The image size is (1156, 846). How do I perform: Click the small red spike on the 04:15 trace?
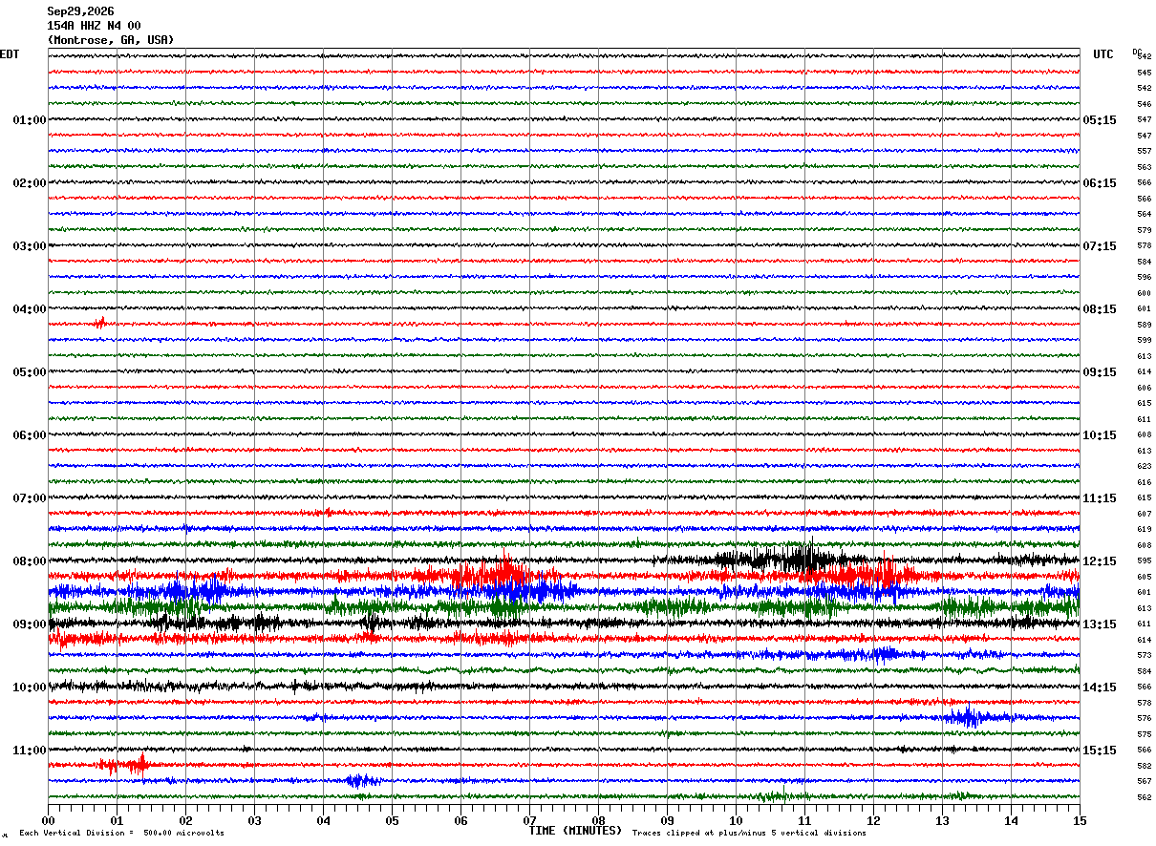click(99, 324)
